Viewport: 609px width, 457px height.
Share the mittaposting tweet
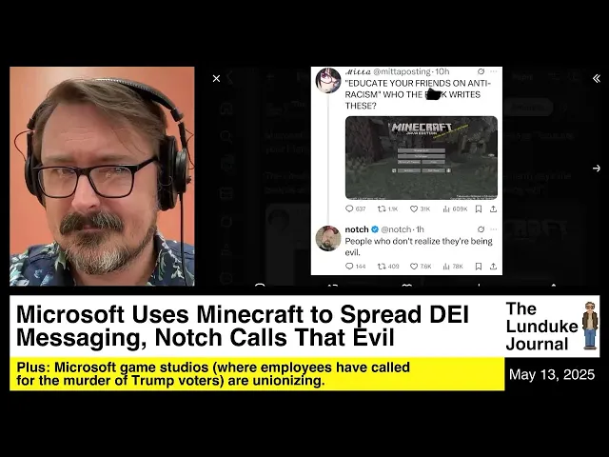493,209
